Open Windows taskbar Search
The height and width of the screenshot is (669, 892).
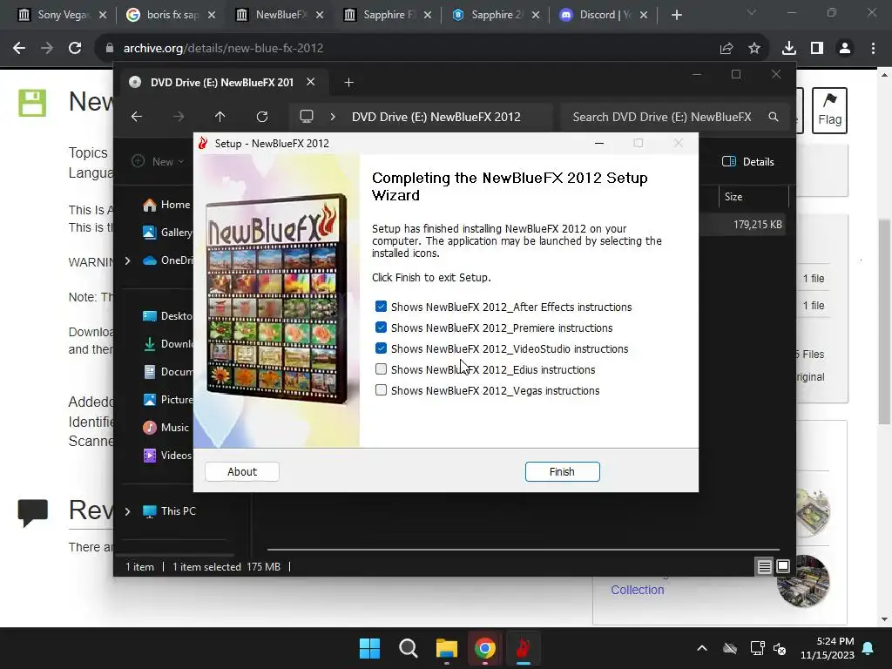point(409,648)
